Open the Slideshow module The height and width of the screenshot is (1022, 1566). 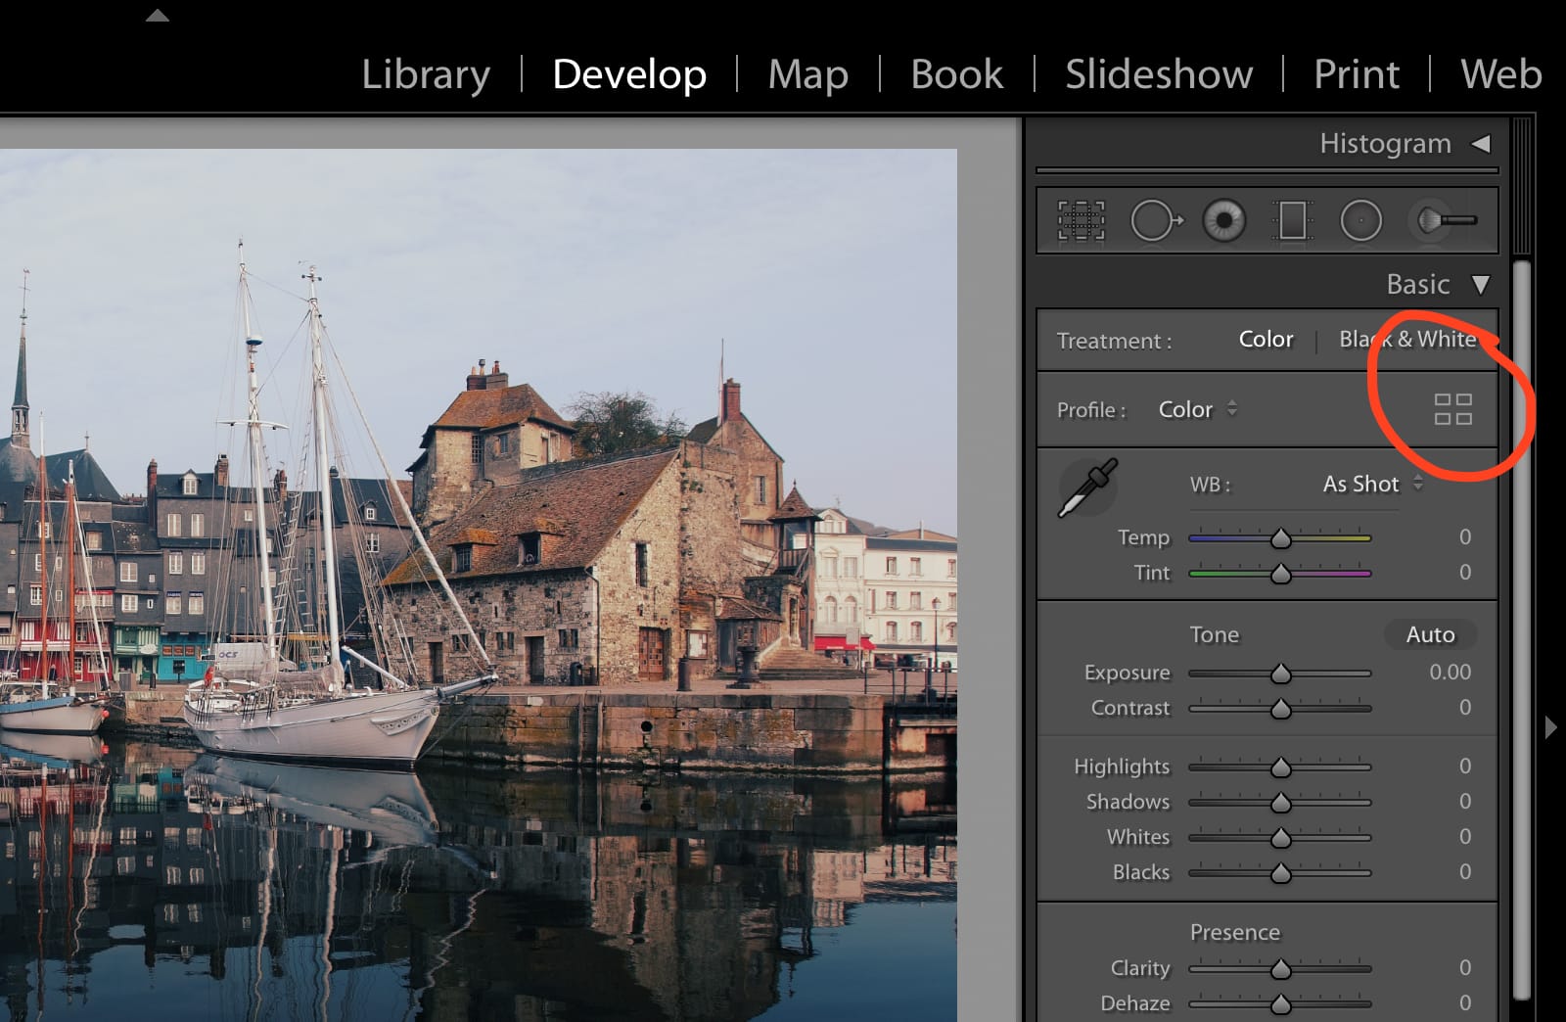coord(1159,74)
